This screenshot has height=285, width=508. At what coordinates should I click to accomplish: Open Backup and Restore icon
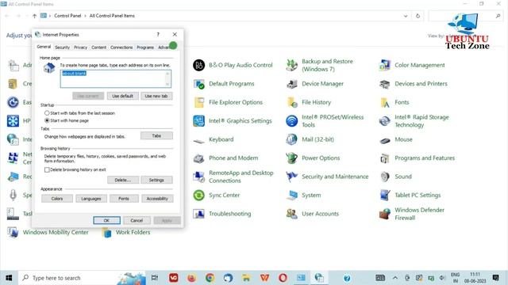292,65
